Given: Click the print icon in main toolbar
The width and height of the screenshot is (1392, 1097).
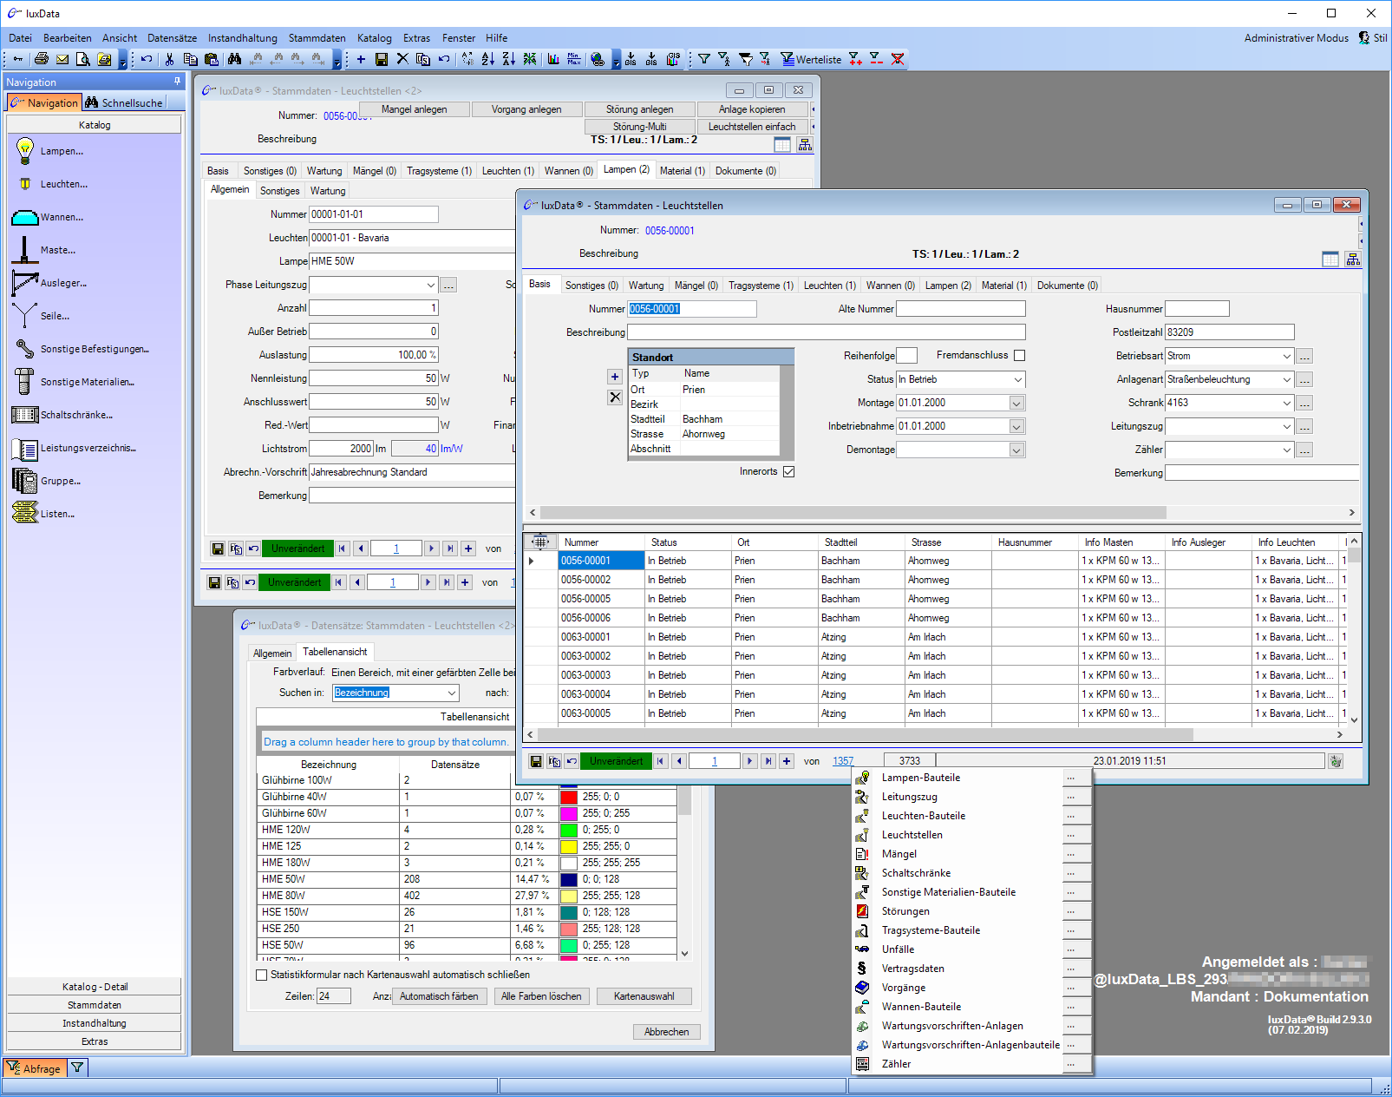Looking at the screenshot, I should click(41, 59).
